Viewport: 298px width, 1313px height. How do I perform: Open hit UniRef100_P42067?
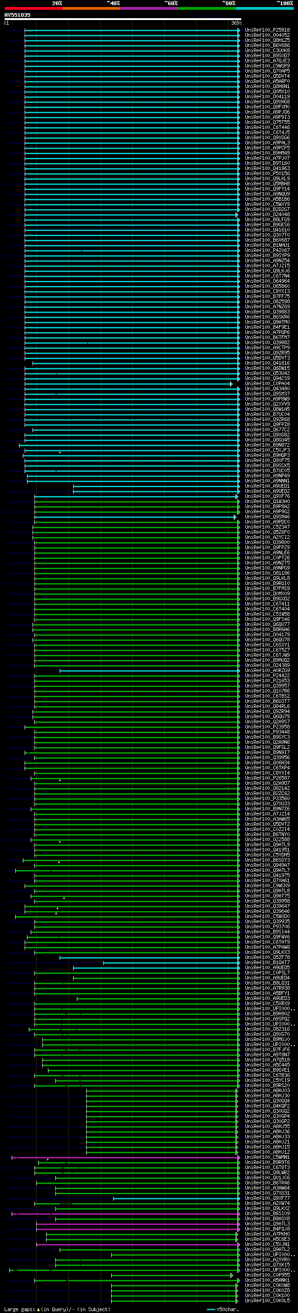pos(267,251)
